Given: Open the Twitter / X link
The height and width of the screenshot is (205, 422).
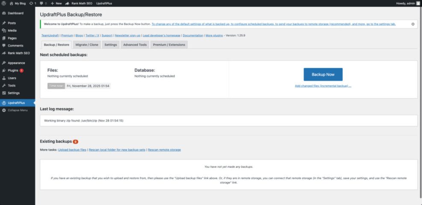Looking at the screenshot, I should point(92,35).
